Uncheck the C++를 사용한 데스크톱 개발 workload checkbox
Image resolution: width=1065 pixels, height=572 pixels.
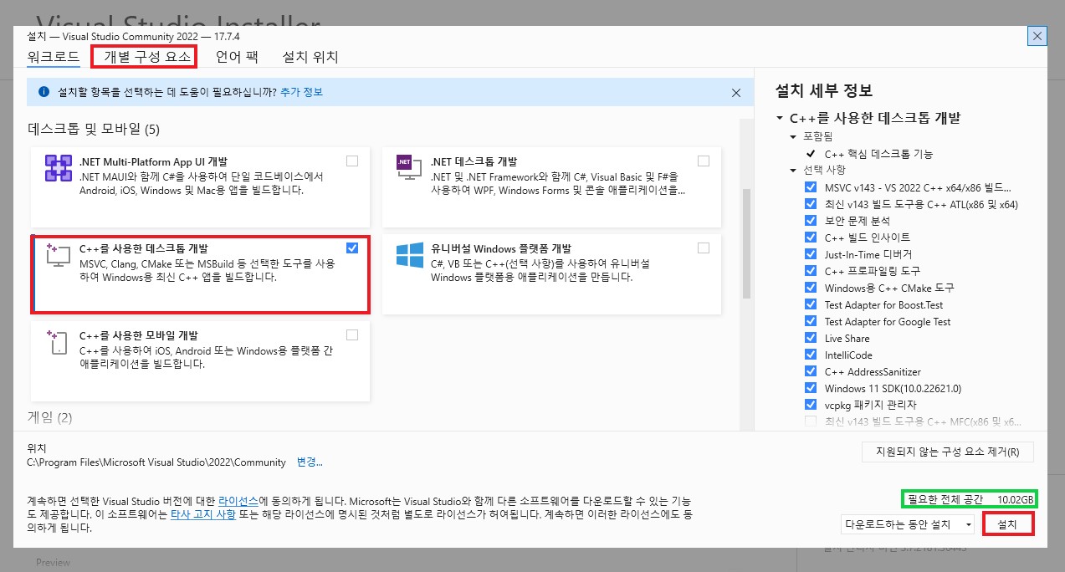pyautogui.click(x=352, y=248)
